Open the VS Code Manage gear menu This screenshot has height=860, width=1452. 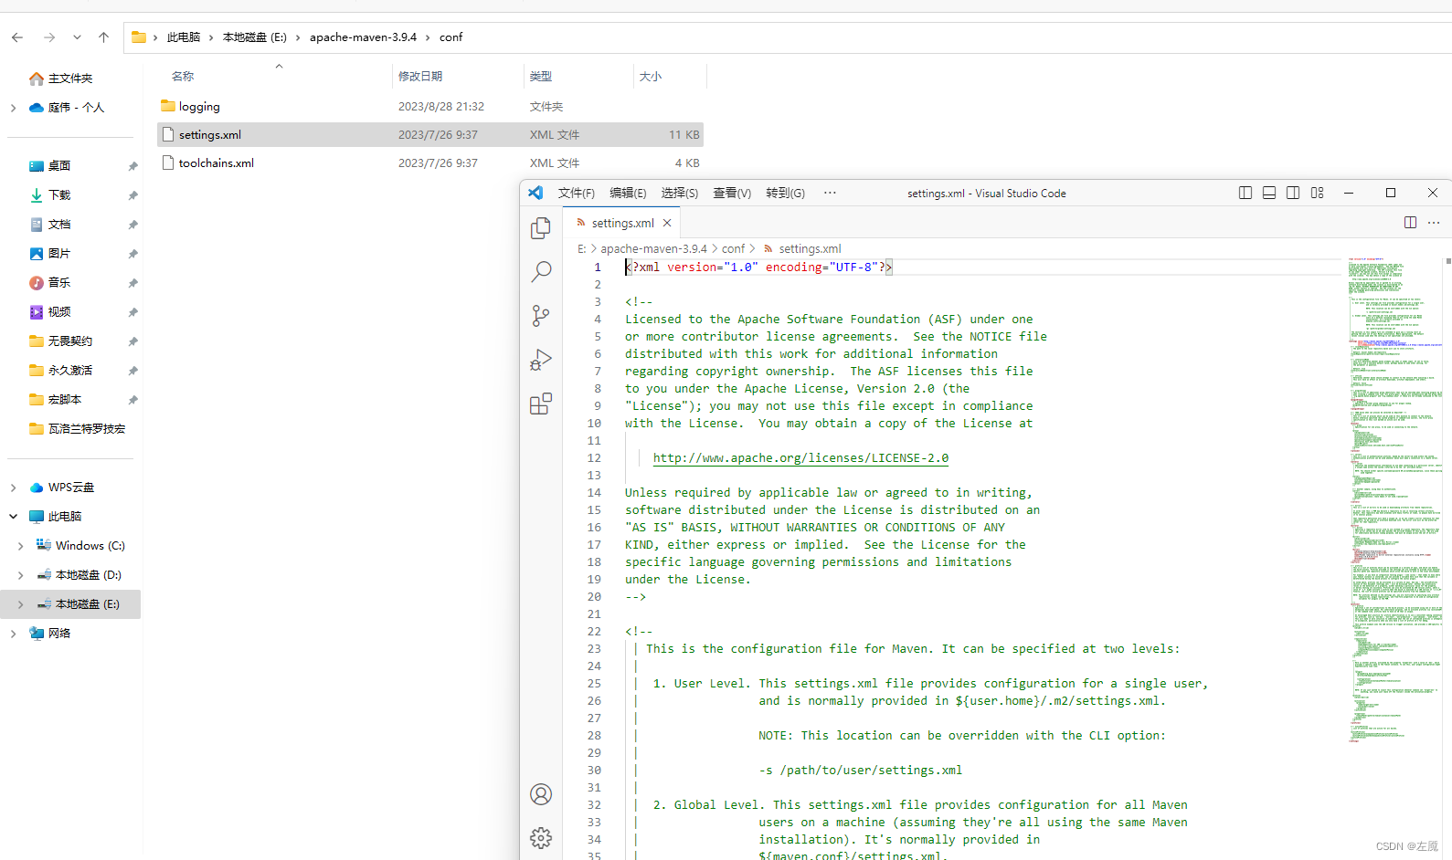(x=541, y=838)
